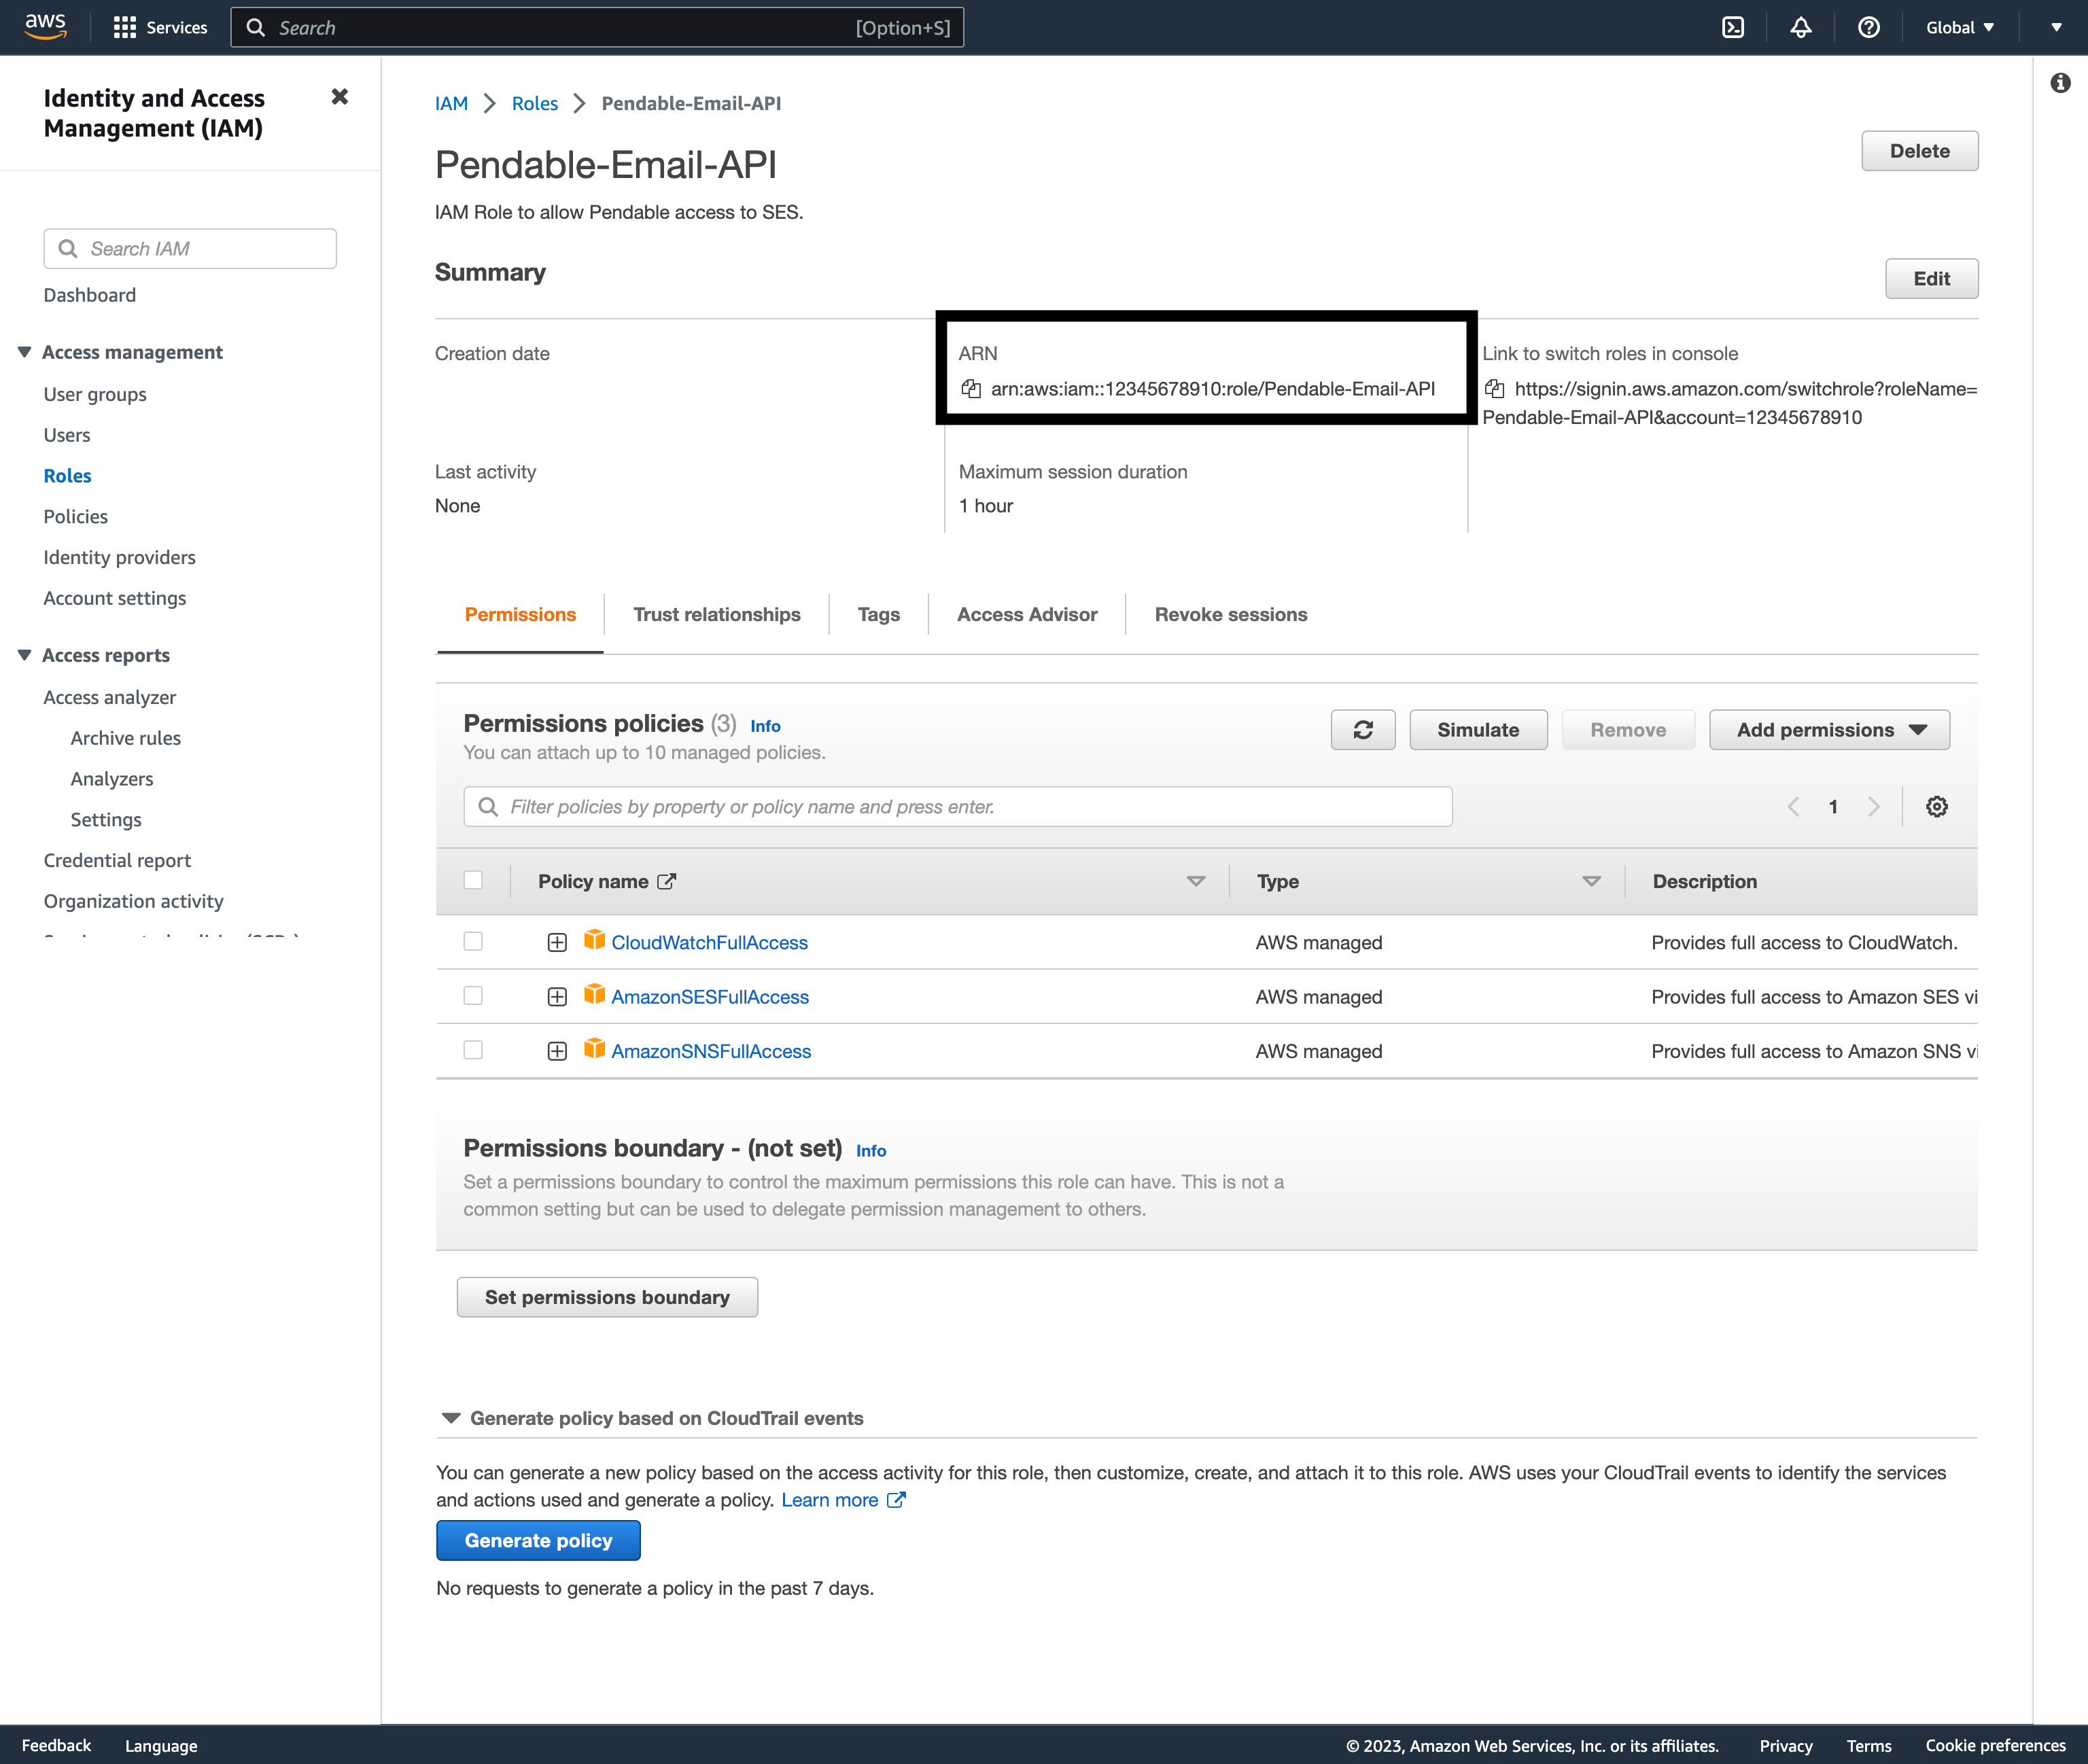Screen dimensions: 2088x1764
Task: Go to next page of policies
Action: 1873,807
